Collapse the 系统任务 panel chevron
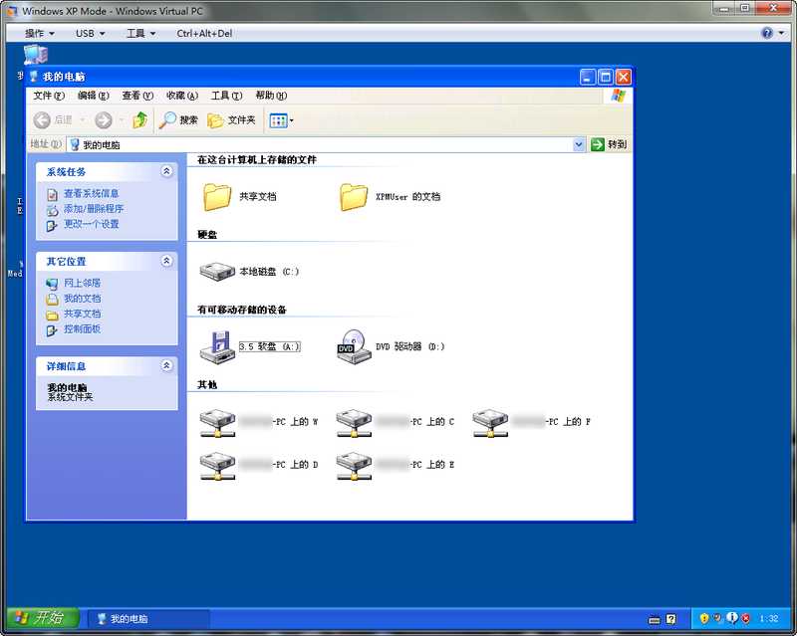The height and width of the screenshot is (636, 797). click(x=166, y=172)
